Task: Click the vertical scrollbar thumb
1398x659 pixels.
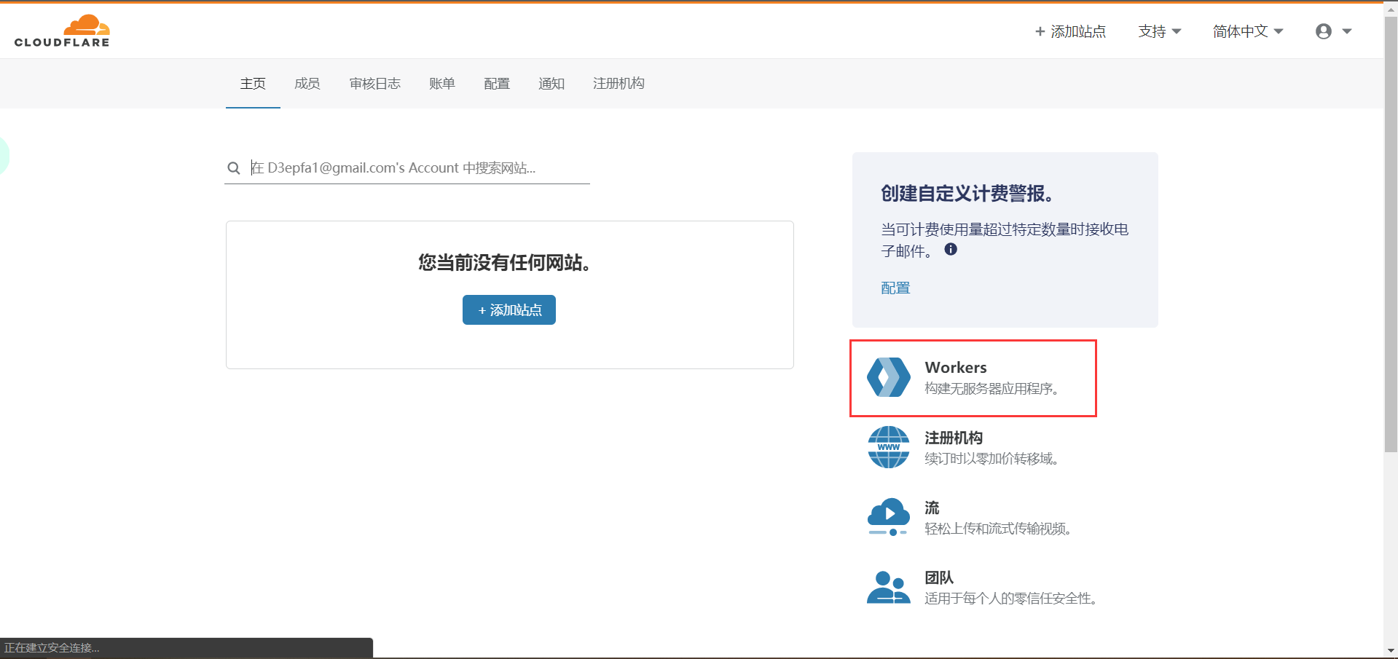Action: point(1391,233)
